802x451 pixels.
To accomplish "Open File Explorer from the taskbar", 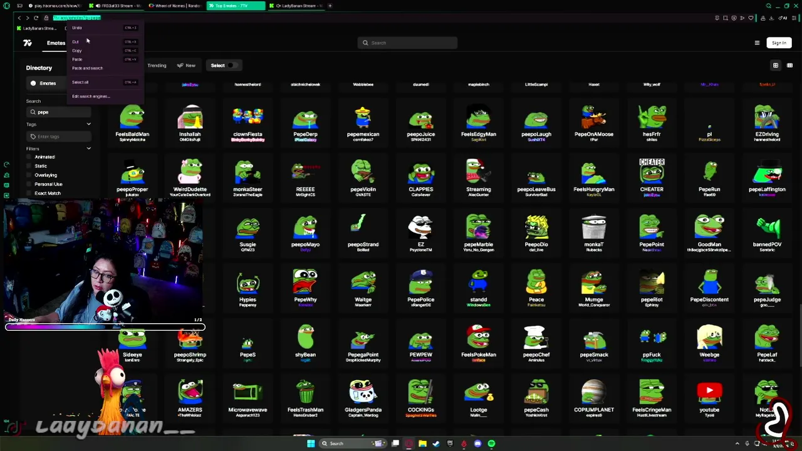I will coord(422,443).
